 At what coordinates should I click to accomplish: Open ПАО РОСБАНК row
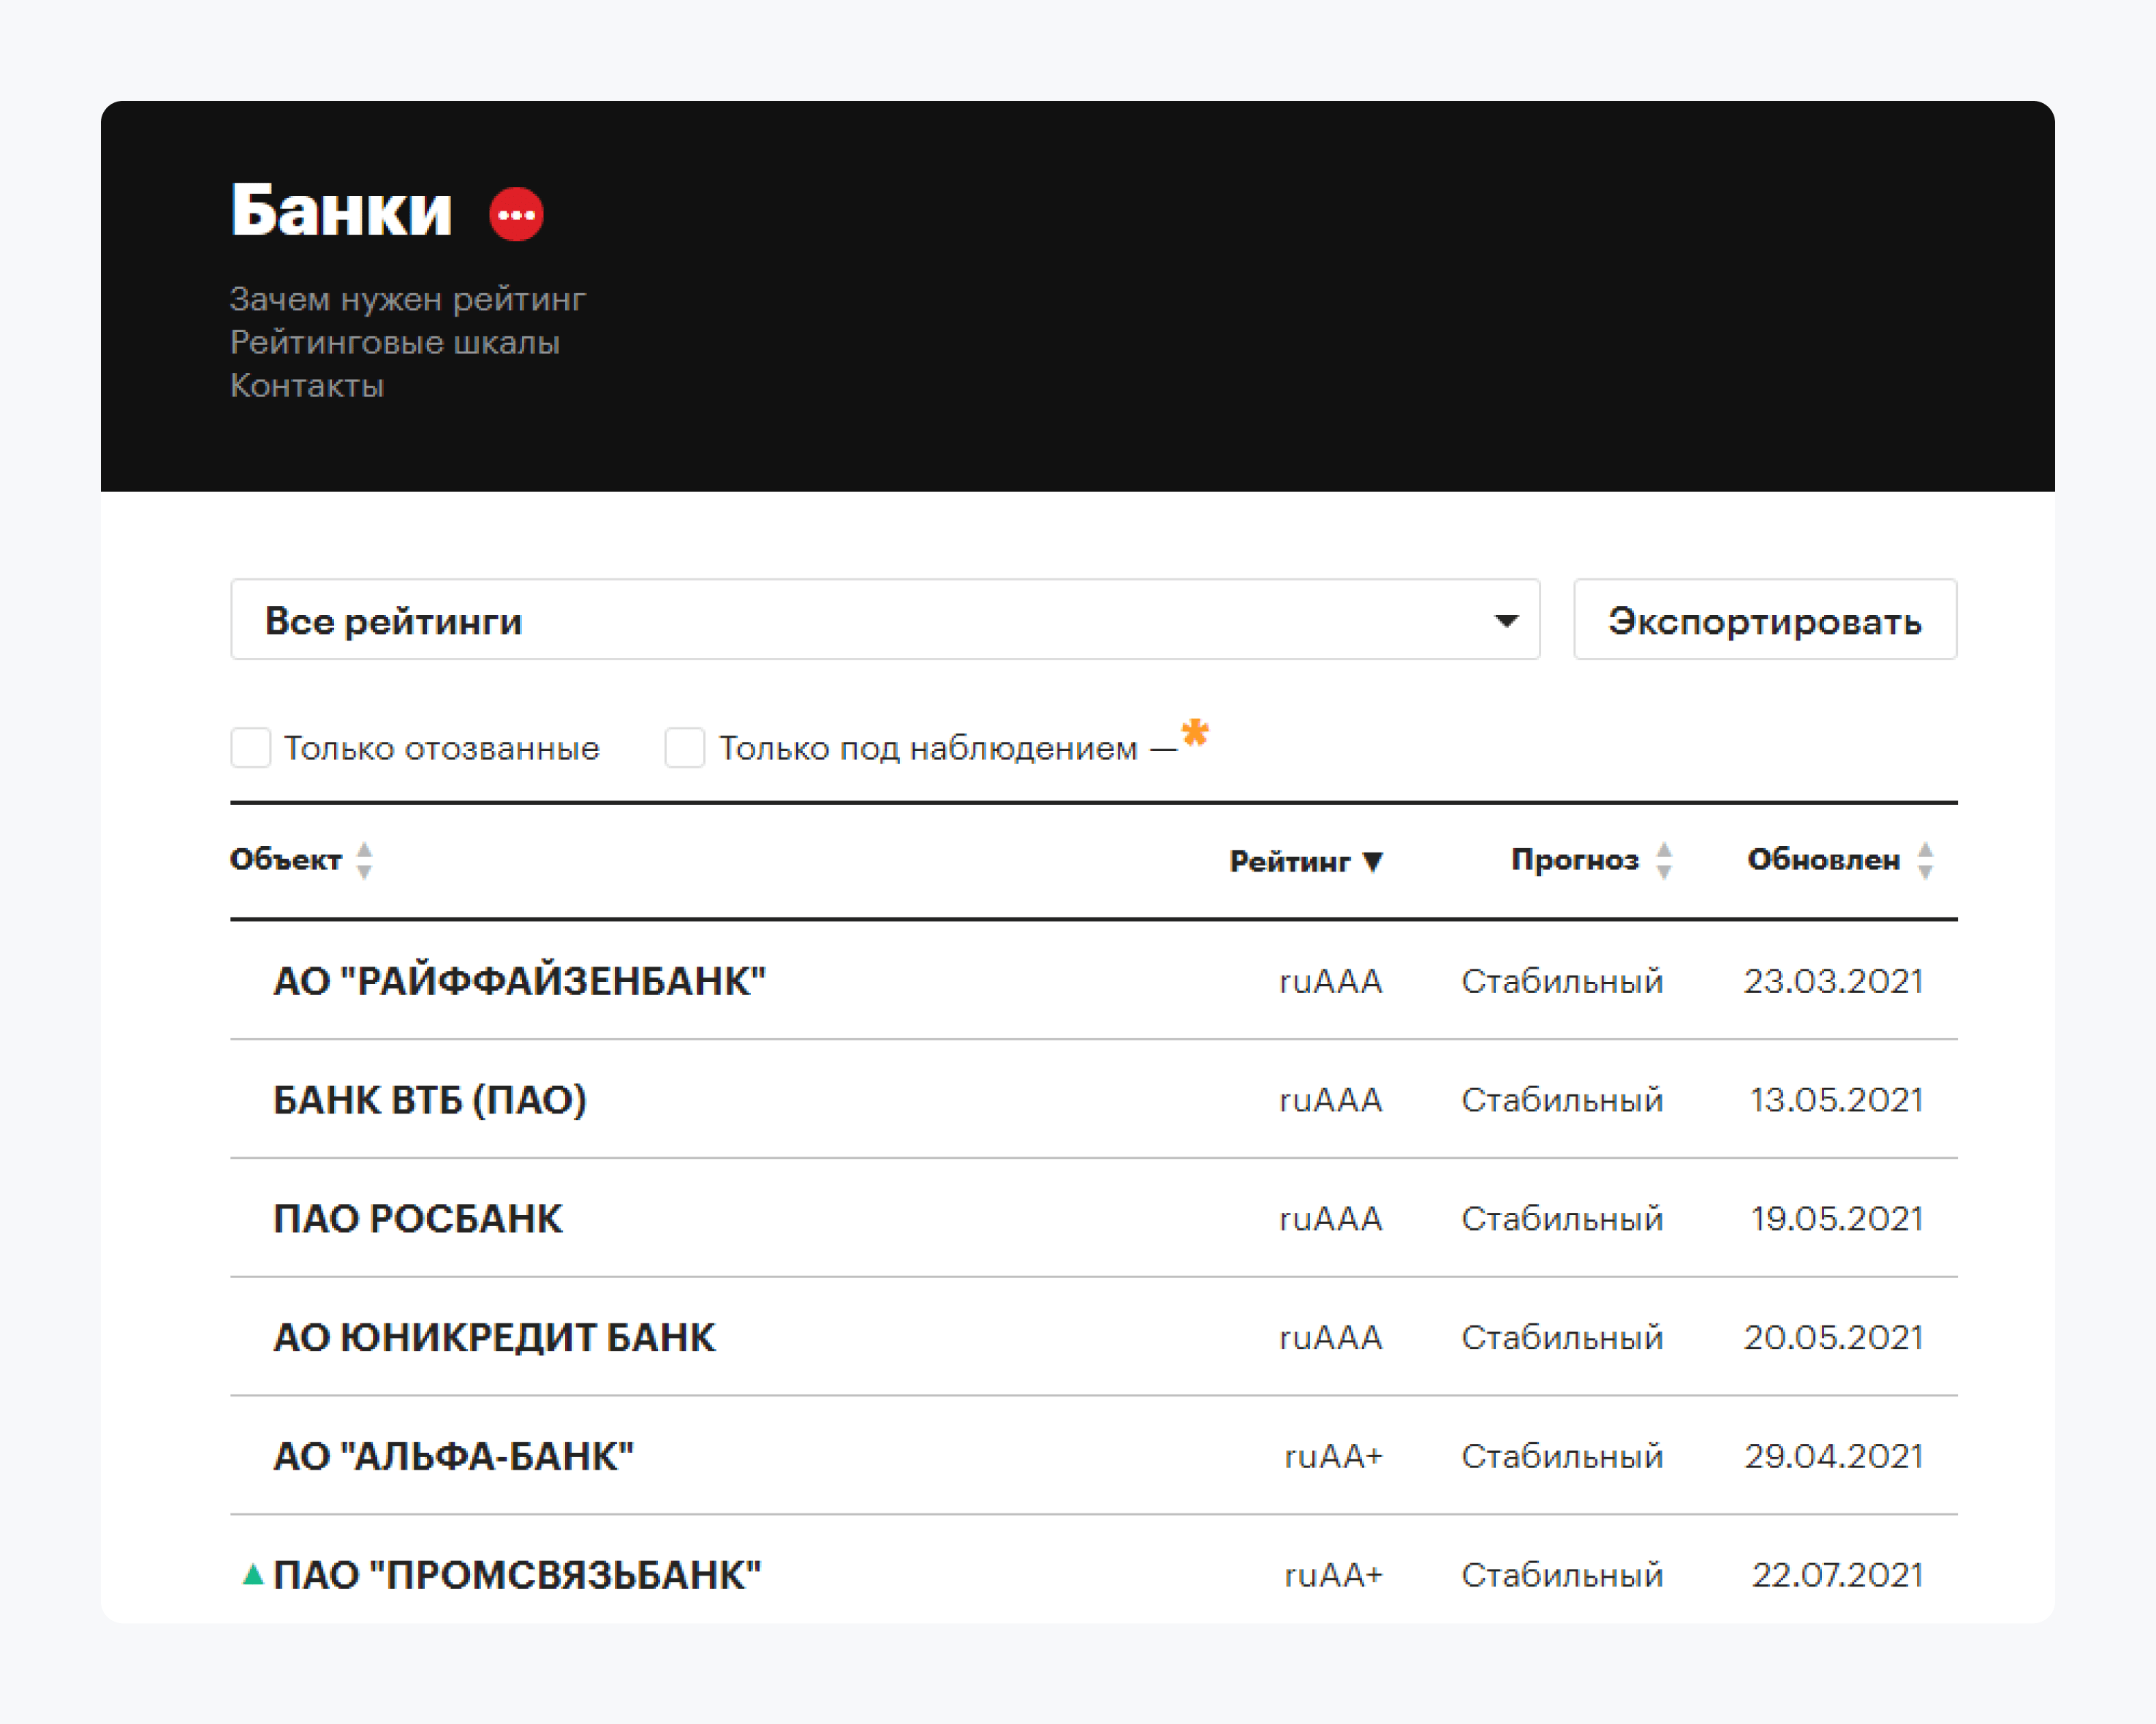[x=1094, y=1219]
